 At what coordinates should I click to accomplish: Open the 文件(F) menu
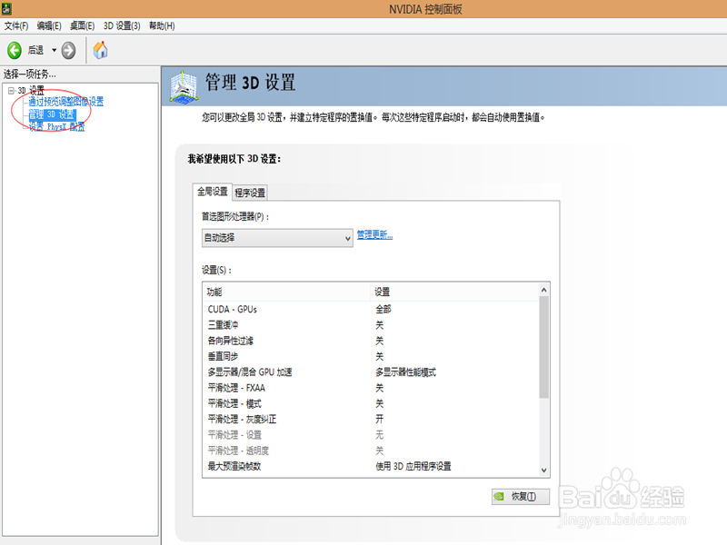click(16, 26)
